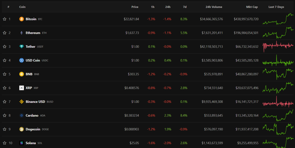Click the Tether logo icon

22,46
